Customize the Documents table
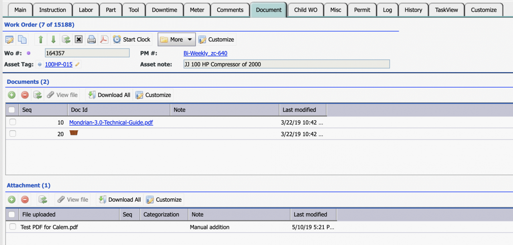 [153, 95]
